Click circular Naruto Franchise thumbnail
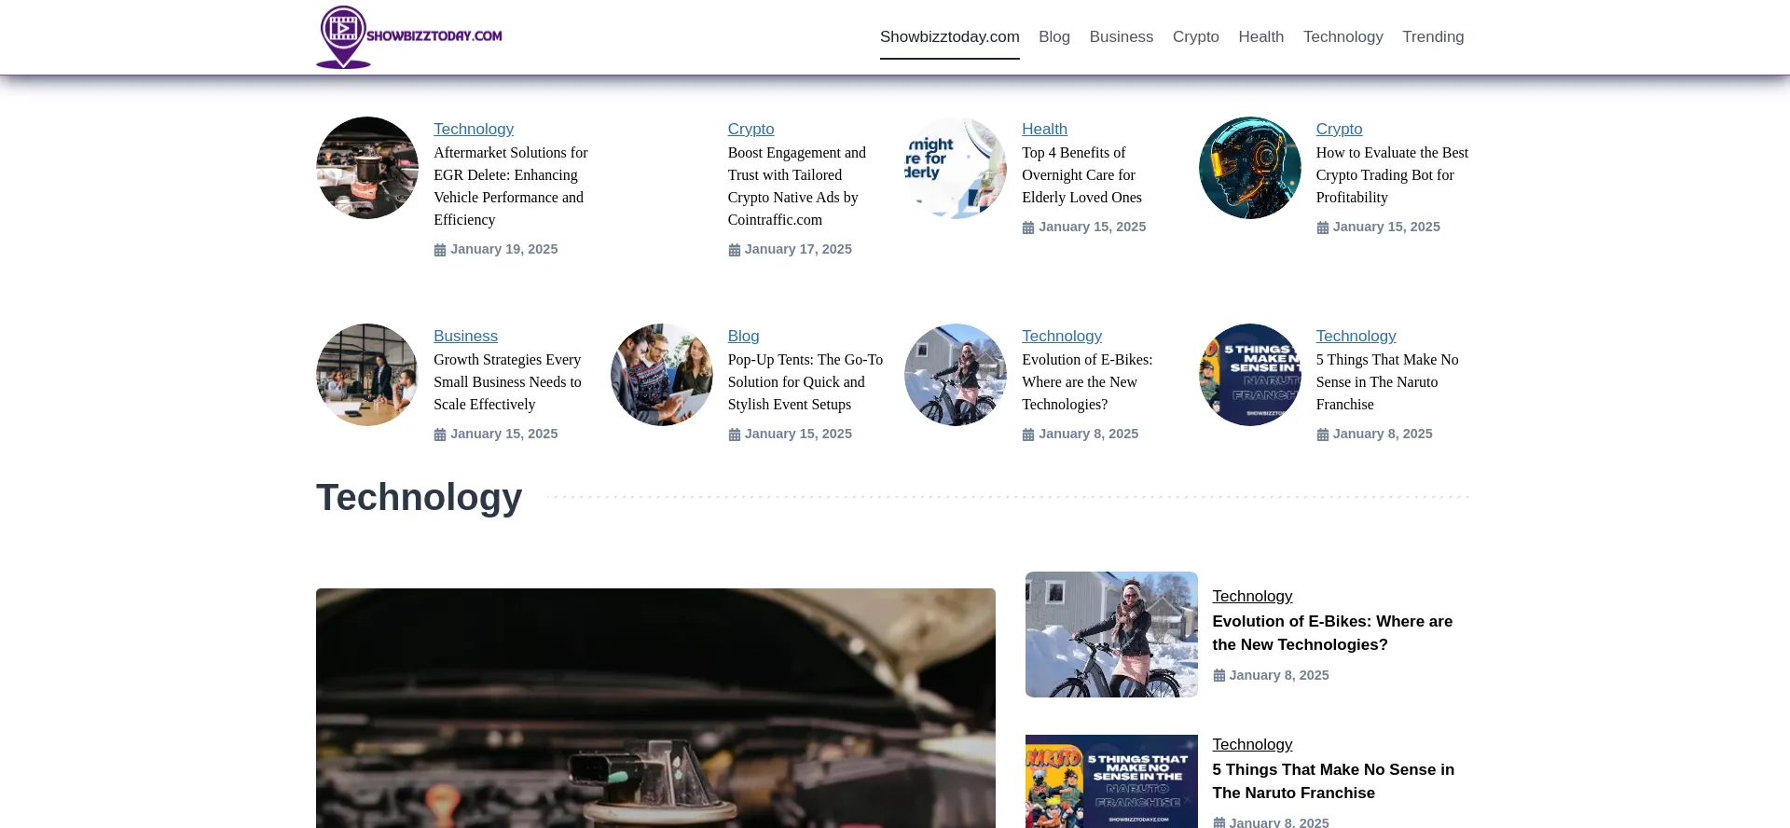 [1250, 375]
